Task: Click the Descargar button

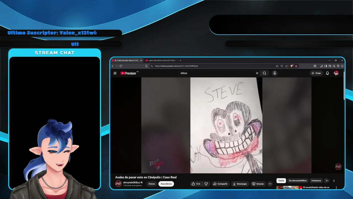Action: point(240,184)
